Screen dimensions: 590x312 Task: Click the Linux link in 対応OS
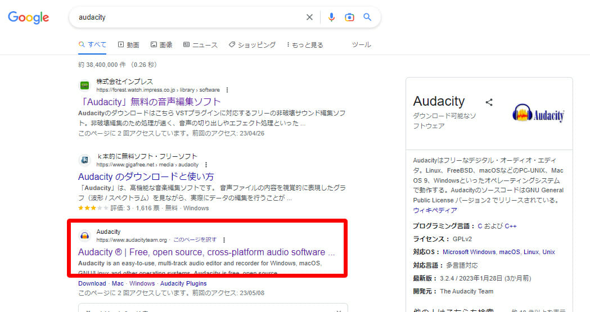[531, 252]
